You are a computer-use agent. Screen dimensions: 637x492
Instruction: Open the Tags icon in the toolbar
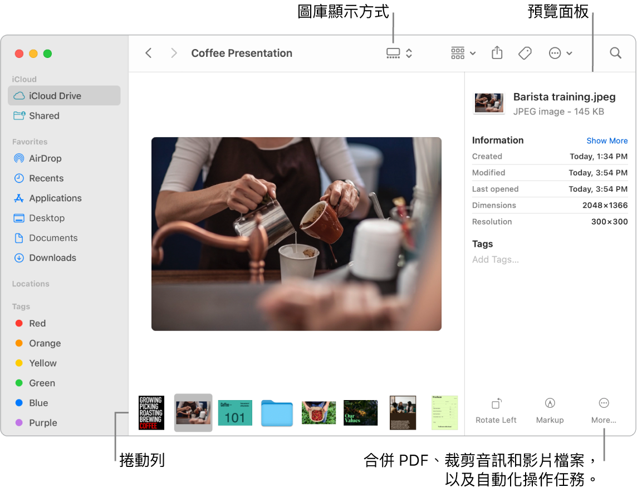524,52
